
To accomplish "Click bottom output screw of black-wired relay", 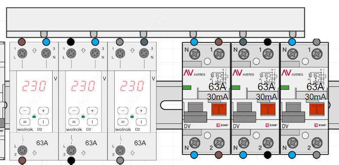I will pos(71,150).
